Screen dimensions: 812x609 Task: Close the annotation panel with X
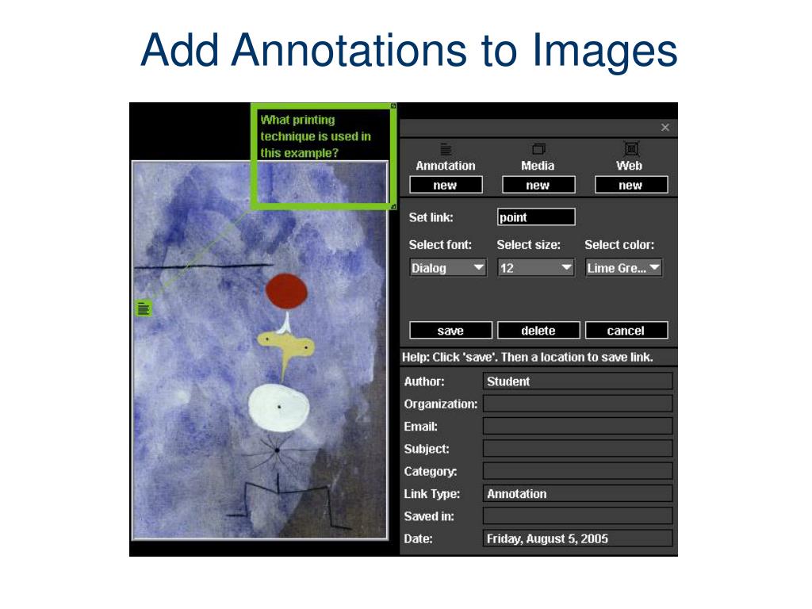tap(665, 128)
